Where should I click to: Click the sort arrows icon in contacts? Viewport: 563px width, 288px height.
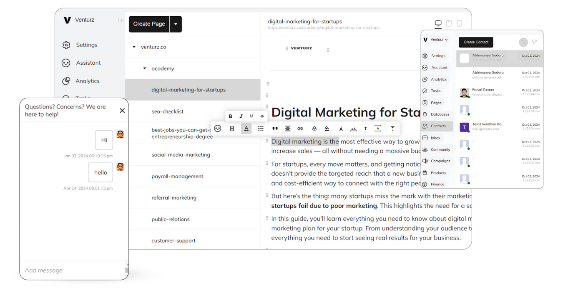[523, 42]
